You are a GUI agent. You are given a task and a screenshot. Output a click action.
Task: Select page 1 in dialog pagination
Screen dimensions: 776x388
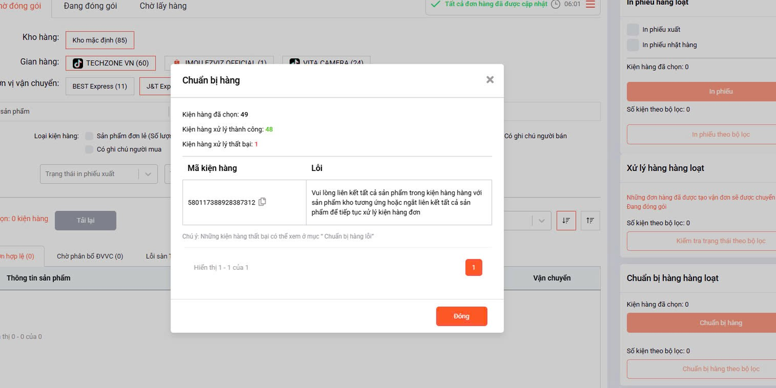pos(473,267)
